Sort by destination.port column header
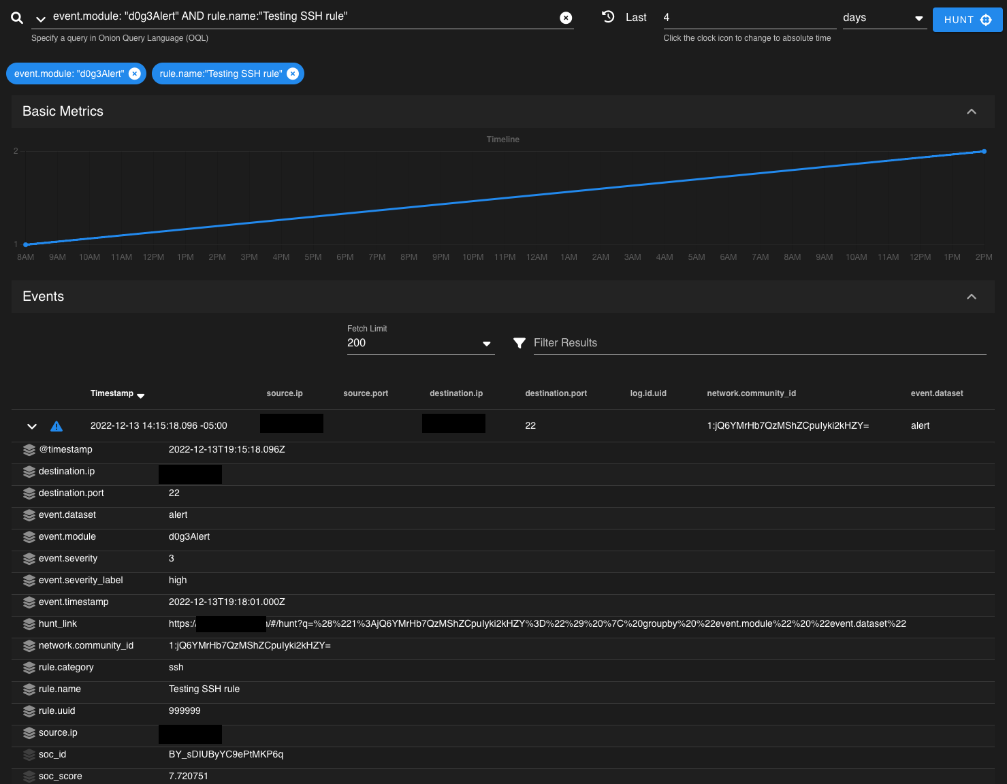1007x784 pixels. [x=556, y=393]
